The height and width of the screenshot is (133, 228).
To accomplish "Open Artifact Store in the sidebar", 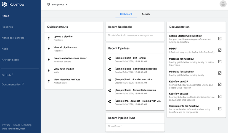I will click(10, 60).
